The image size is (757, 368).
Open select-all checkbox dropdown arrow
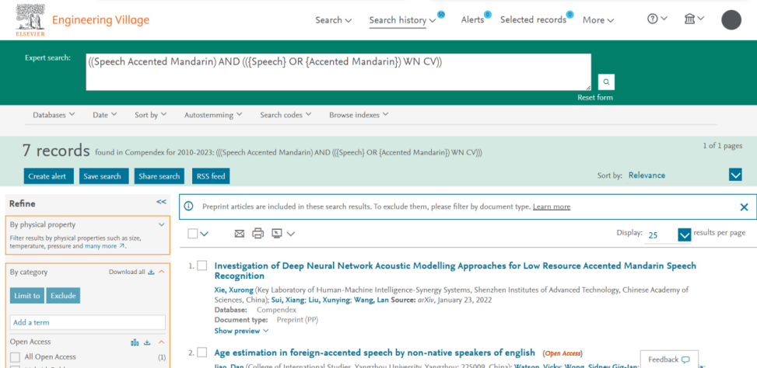[x=204, y=234]
